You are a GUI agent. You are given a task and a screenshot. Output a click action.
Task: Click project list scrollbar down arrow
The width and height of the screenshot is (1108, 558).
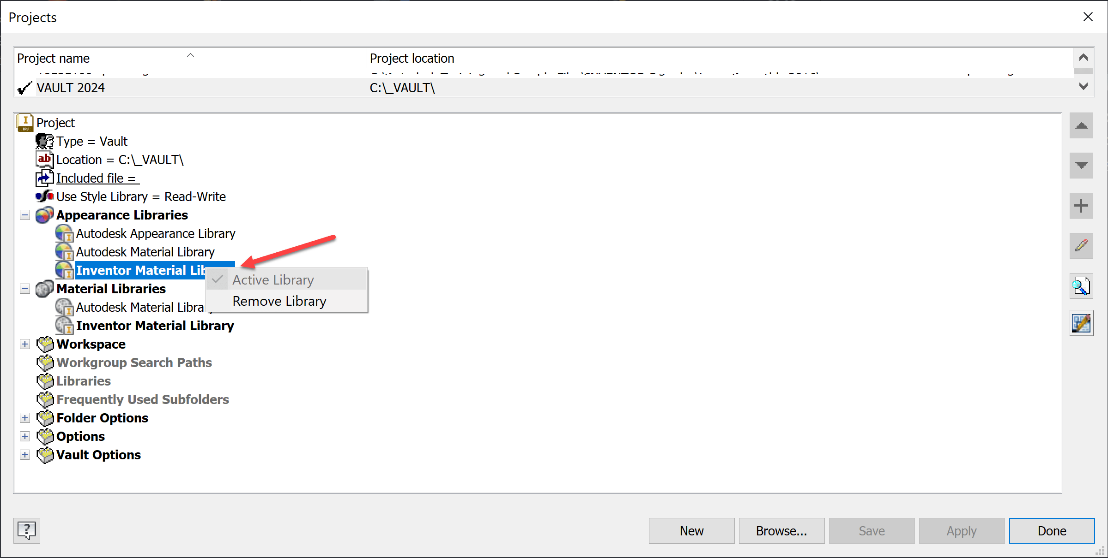pyautogui.click(x=1084, y=86)
